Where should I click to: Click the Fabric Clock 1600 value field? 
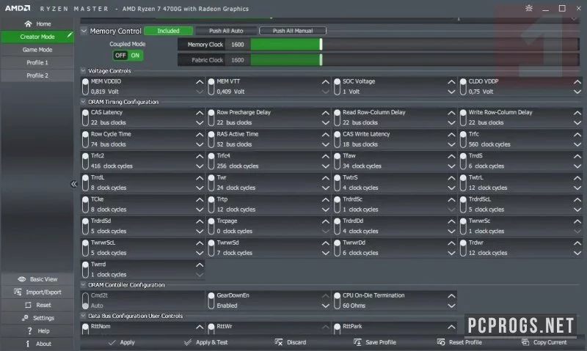(238, 60)
